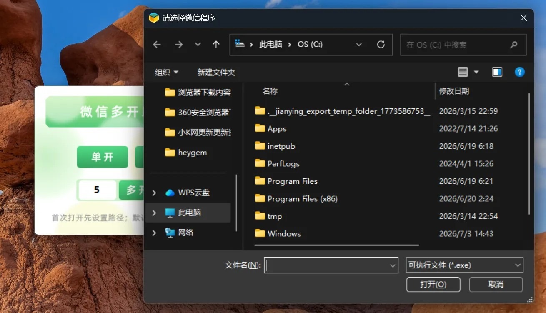The image size is (546, 313).
Task: Click date 2022/7/14 21:26 cell
Action: tap(468, 128)
